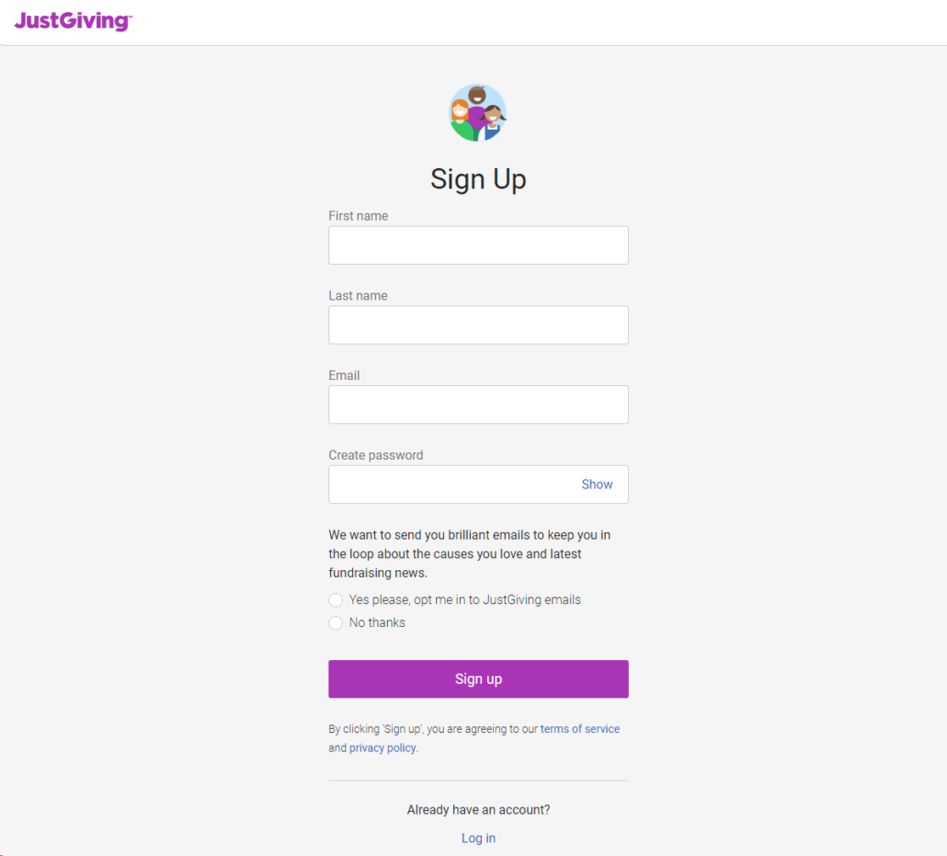Click the 'Sign Up' page heading
Screen dimensions: 947x856
(x=478, y=179)
